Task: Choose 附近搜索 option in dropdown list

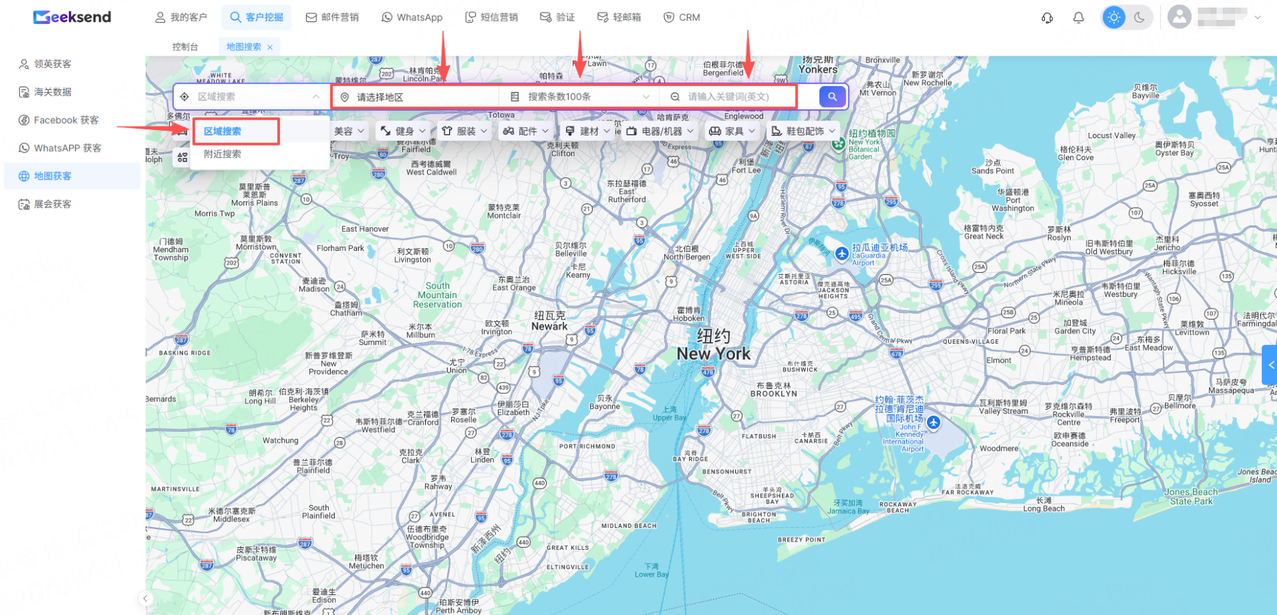Action: coord(260,154)
